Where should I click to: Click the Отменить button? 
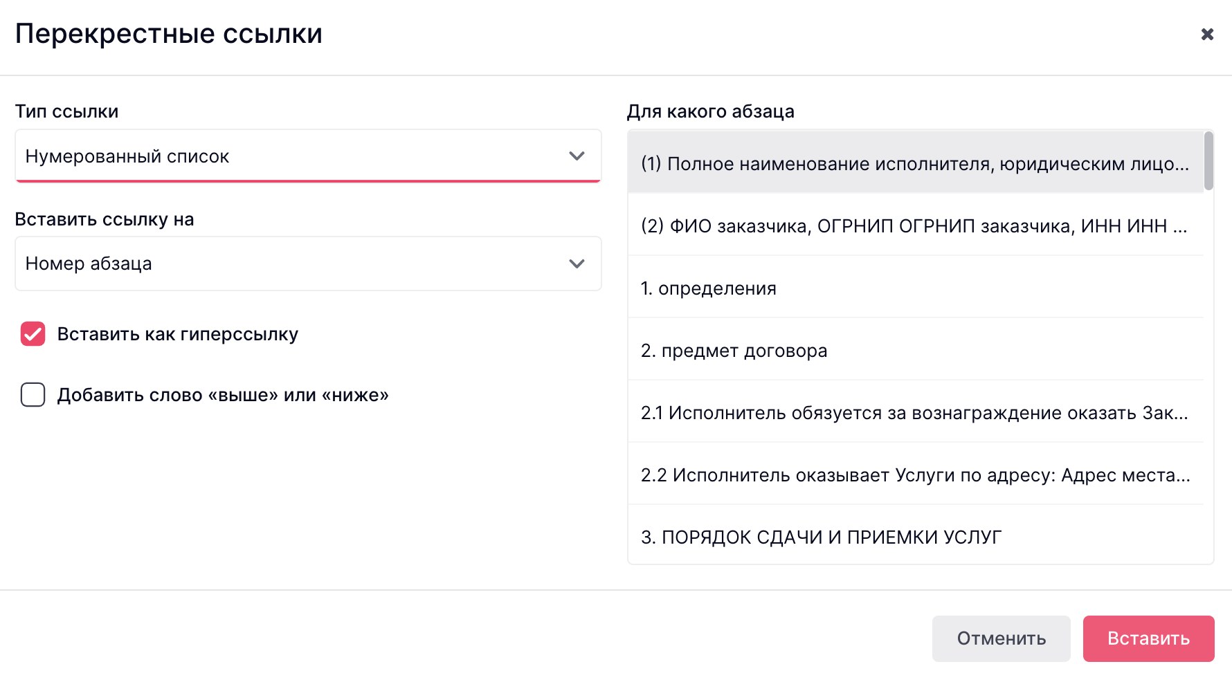(x=1001, y=638)
